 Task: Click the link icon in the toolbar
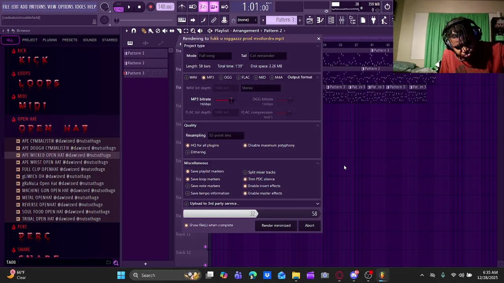coord(214,20)
